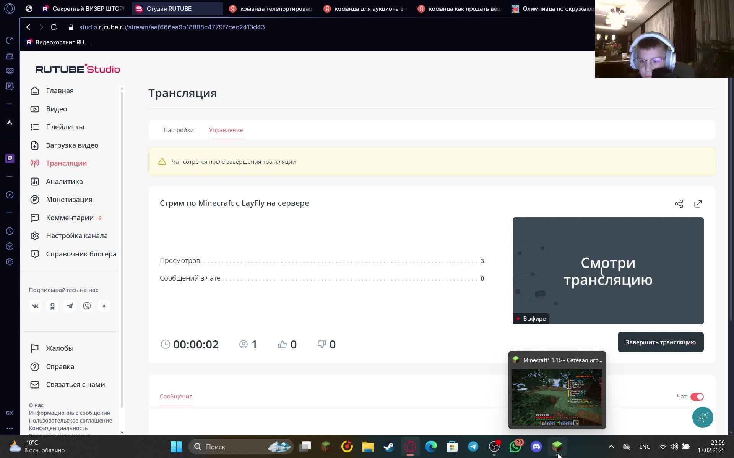Open Настройка канала in the sidebar
The width and height of the screenshot is (734, 458).
[x=77, y=236]
